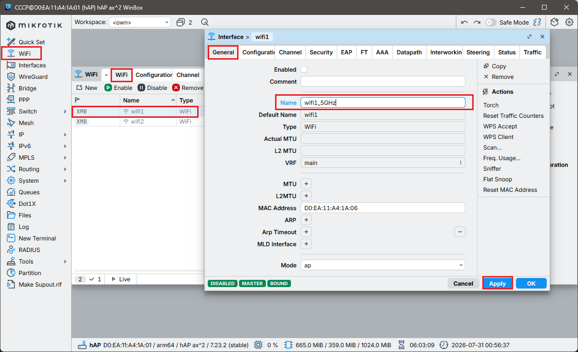Screen dimensions: 578x352
Task: Click the Remove action in the wifi1 dialog
Action: tap(498, 77)
